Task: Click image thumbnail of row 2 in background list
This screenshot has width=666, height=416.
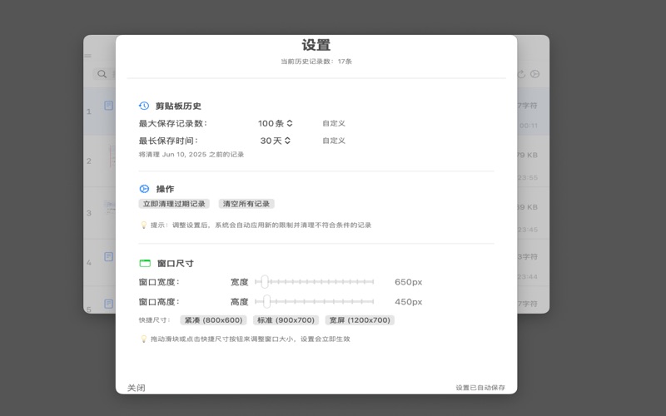Action: pyautogui.click(x=112, y=156)
